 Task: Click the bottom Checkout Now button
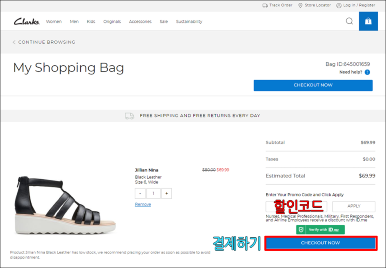pos(320,243)
